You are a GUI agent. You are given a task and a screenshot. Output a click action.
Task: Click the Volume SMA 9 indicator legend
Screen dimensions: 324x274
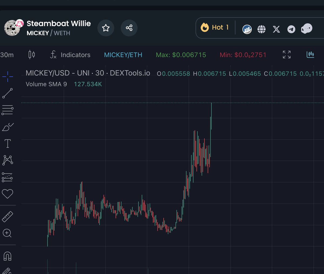(x=46, y=84)
